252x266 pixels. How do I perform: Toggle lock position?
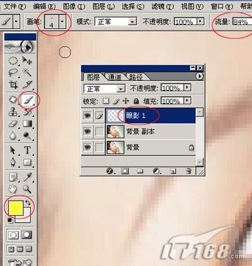click(x=125, y=101)
